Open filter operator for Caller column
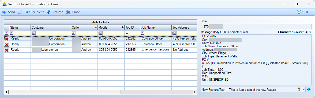 pos(73,33)
